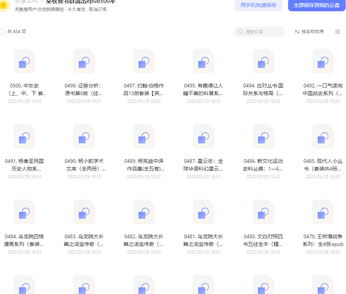Select the 0494. 应对丛书 file name
Screen dimensions: 346x294
coord(263,90)
